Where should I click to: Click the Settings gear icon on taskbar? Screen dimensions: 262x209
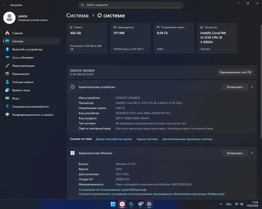pos(149,204)
